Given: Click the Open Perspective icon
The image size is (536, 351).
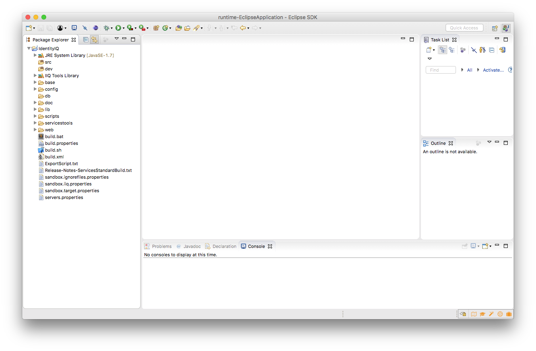Looking at the screenshot, I should pyautogui.click(x=495, y=28).
